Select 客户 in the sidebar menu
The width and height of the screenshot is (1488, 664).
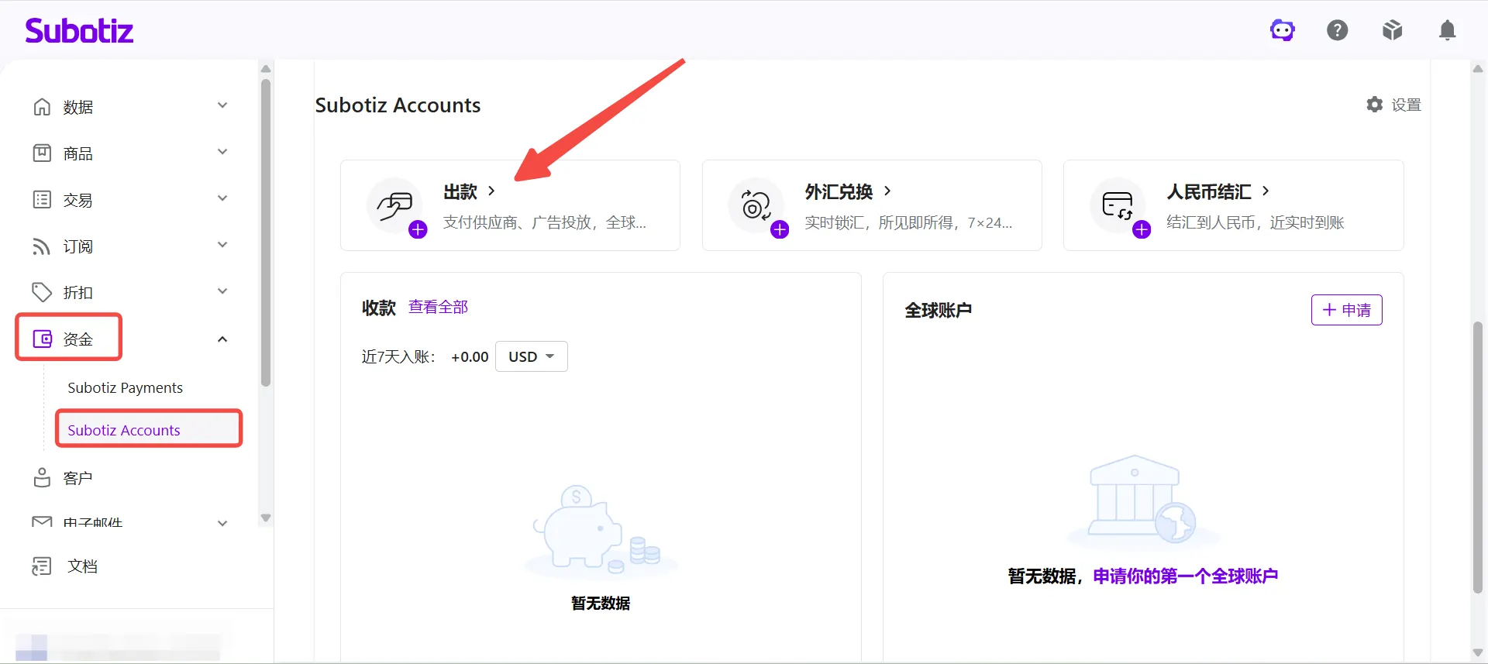click(x=78, y=478)
